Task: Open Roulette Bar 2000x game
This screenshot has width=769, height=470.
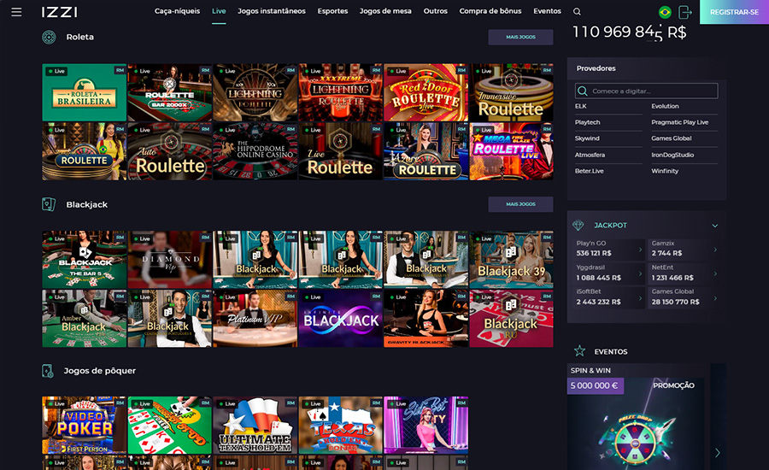Action: click(x=170, y=93)
